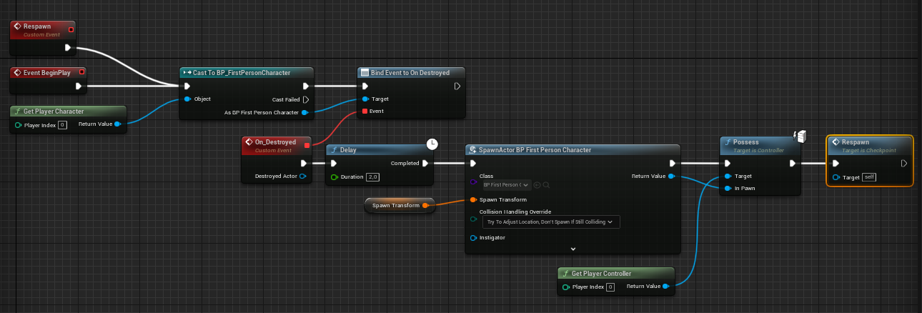This screenshot has width=922, height=313.
Task: Click the Cast Failed exec pin
Action: pos(305,99)
